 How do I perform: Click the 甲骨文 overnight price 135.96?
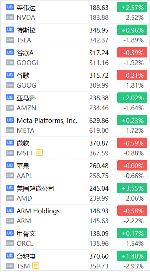point(99,243)
